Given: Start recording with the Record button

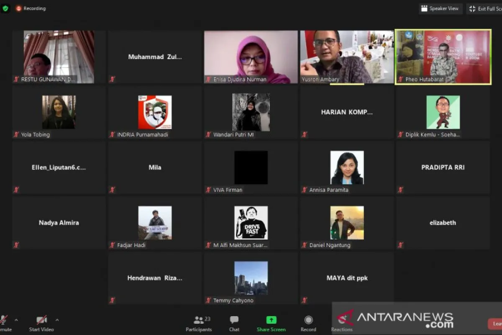Looking at the screenshot, I should [x=308, y=320].
